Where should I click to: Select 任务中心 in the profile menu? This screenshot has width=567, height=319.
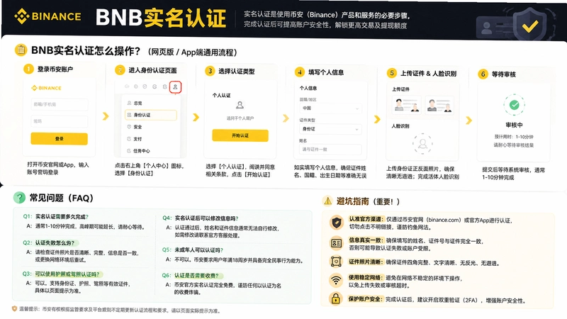coord(151,151)
